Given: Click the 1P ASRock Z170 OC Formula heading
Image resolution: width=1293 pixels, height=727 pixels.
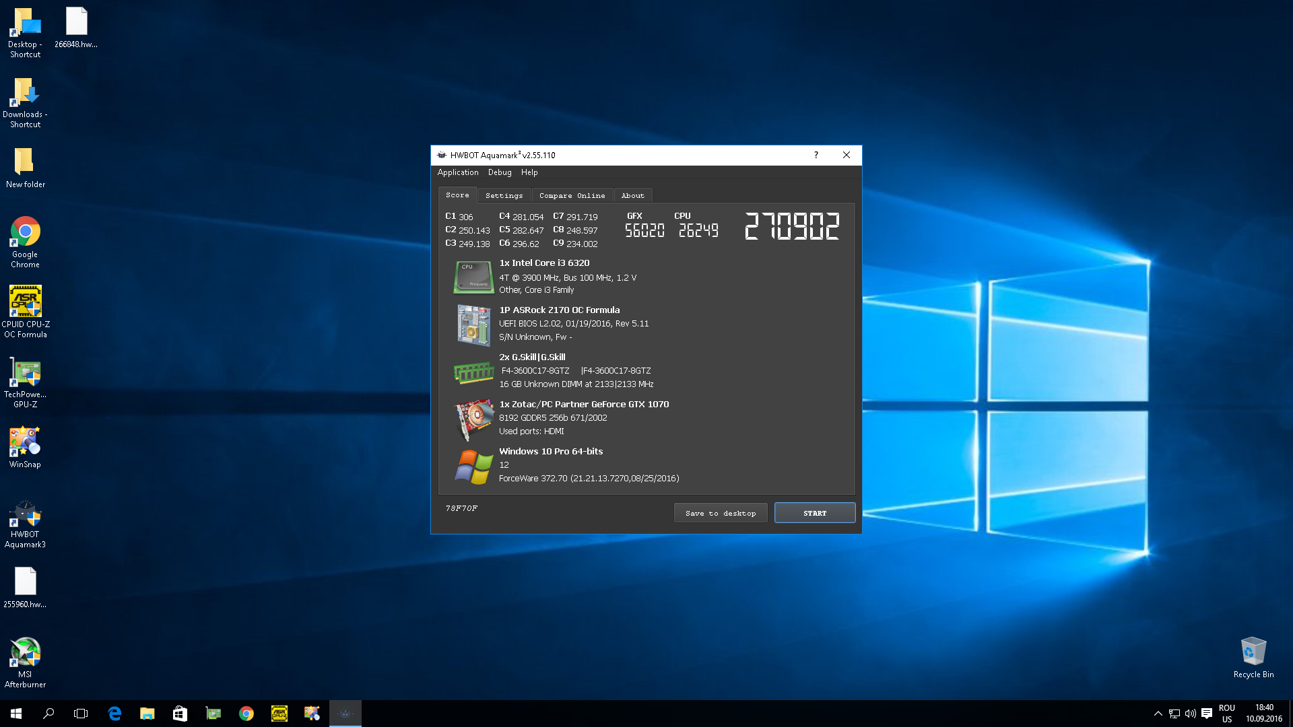Looking at the screenshot, I should [559, 310].
